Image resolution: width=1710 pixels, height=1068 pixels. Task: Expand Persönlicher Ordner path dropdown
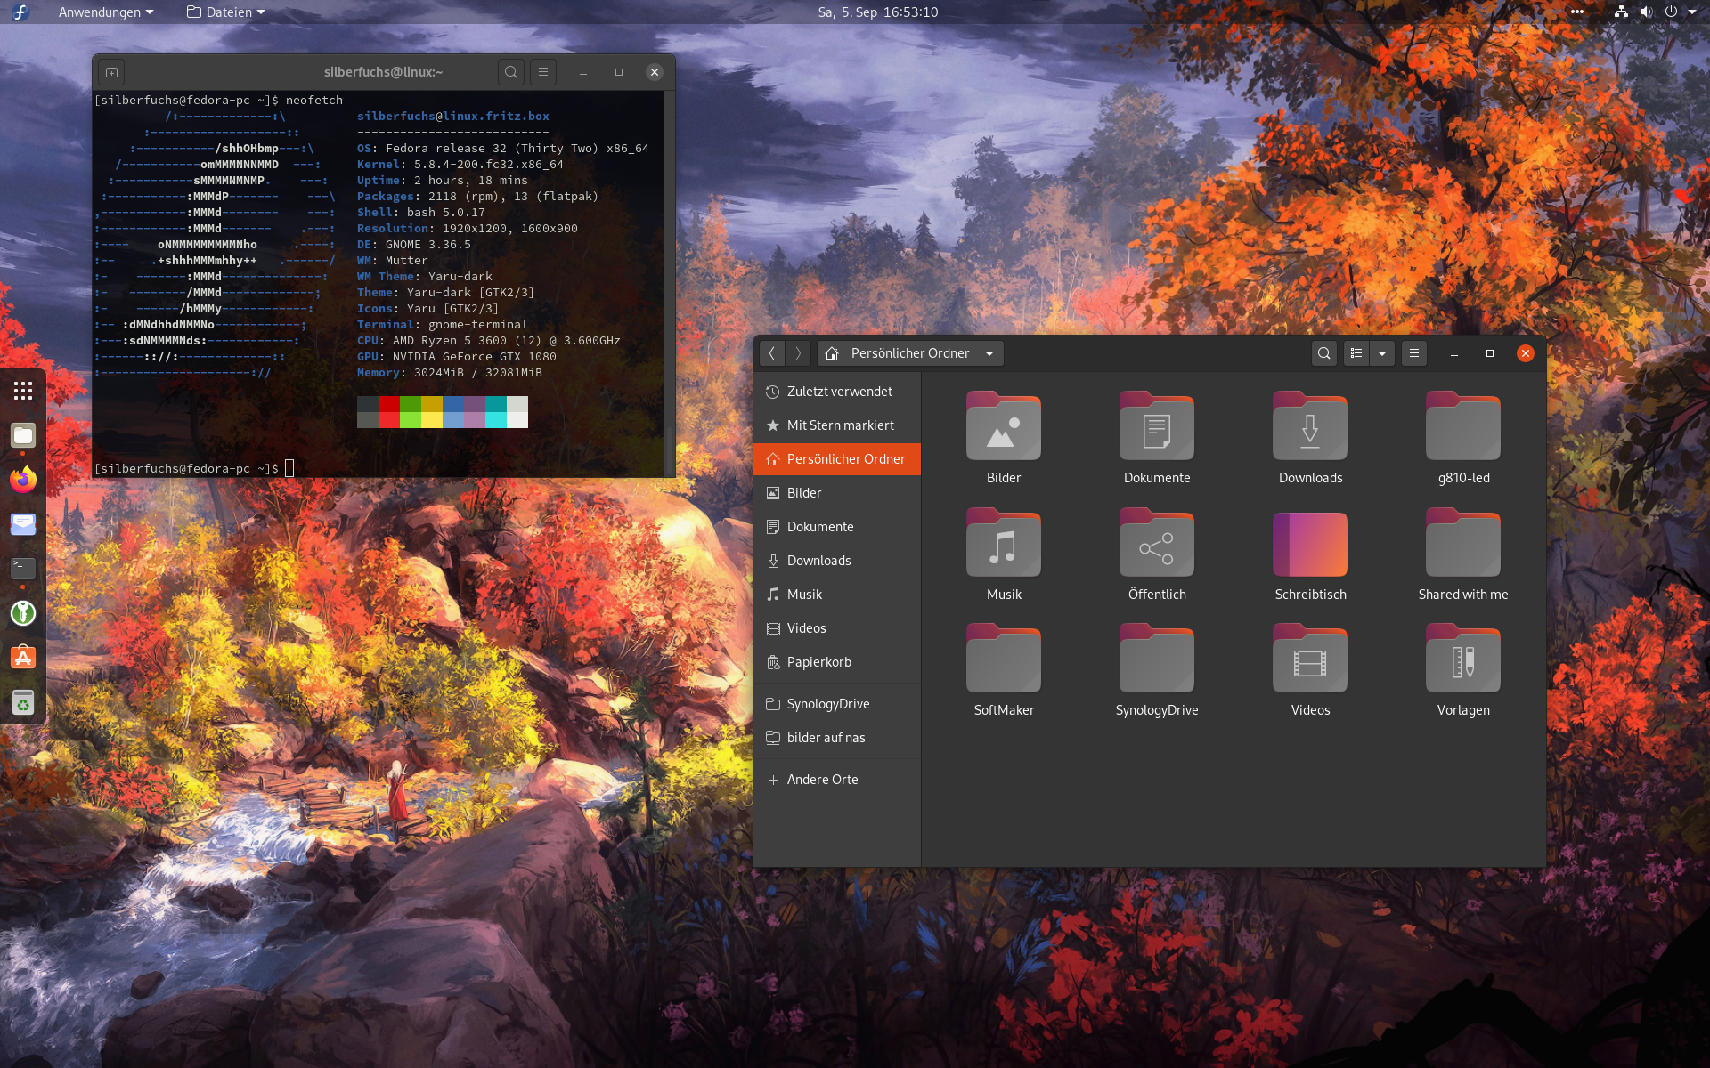click(989, 353)
